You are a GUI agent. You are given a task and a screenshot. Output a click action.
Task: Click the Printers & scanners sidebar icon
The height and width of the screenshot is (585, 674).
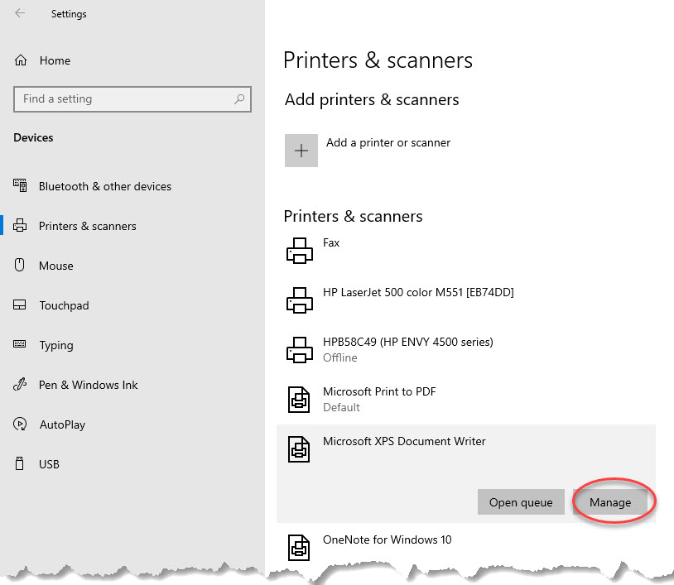tap(20, 226)
